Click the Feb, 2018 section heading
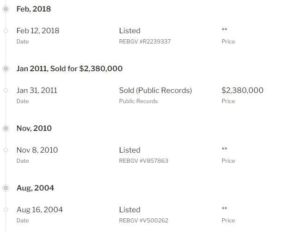 34,9
